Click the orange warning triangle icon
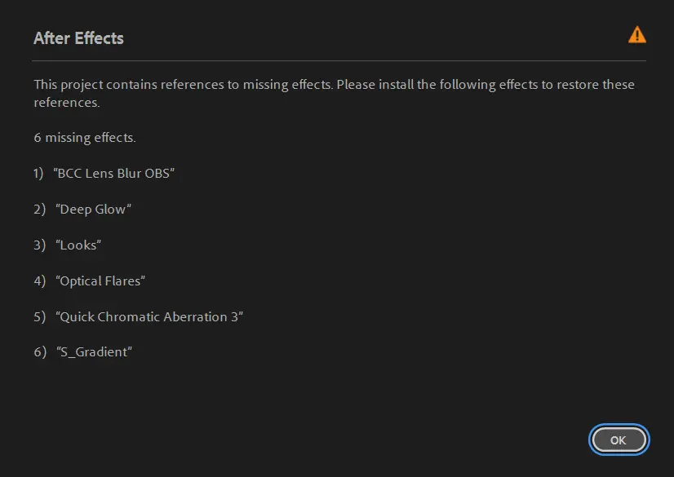674x477 pixels. click(x=636, y=35)
